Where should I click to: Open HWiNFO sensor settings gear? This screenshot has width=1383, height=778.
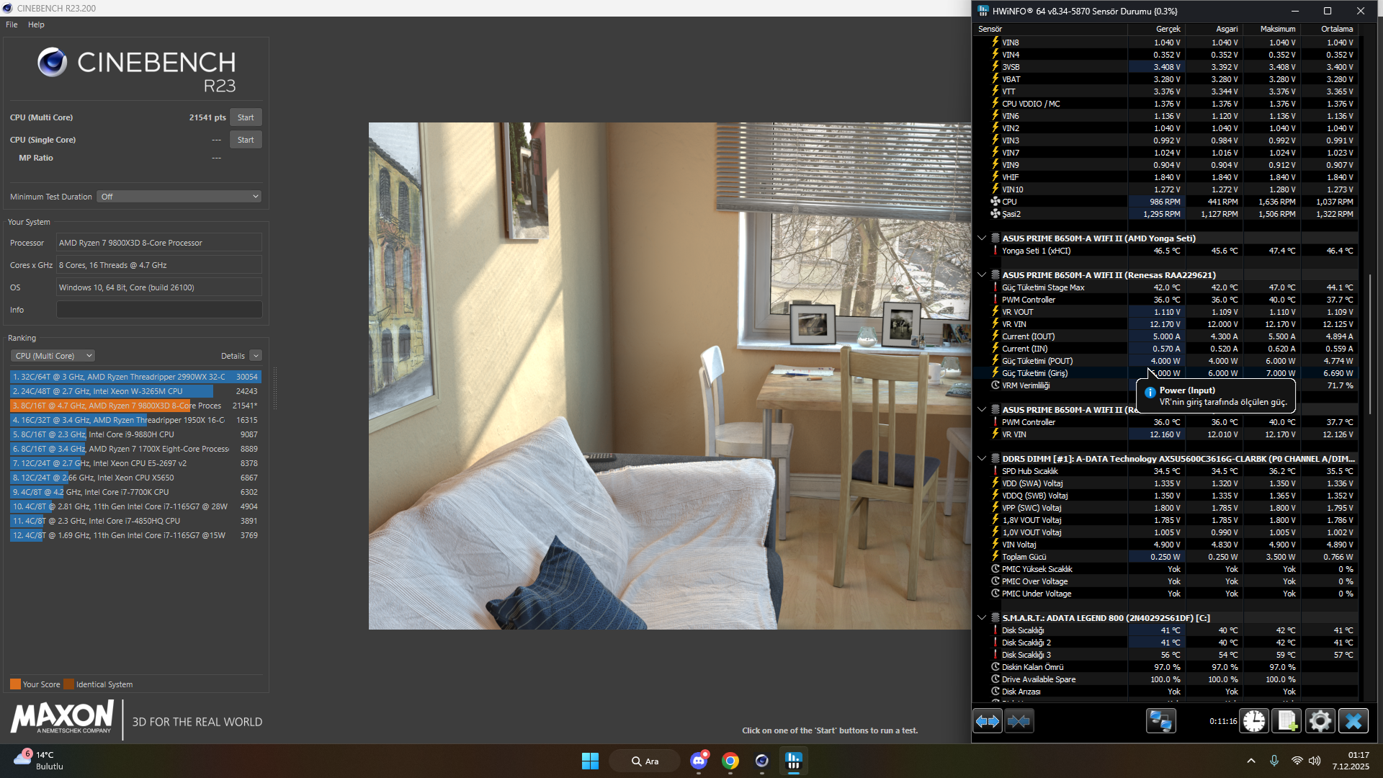[x=1320, y=721]
